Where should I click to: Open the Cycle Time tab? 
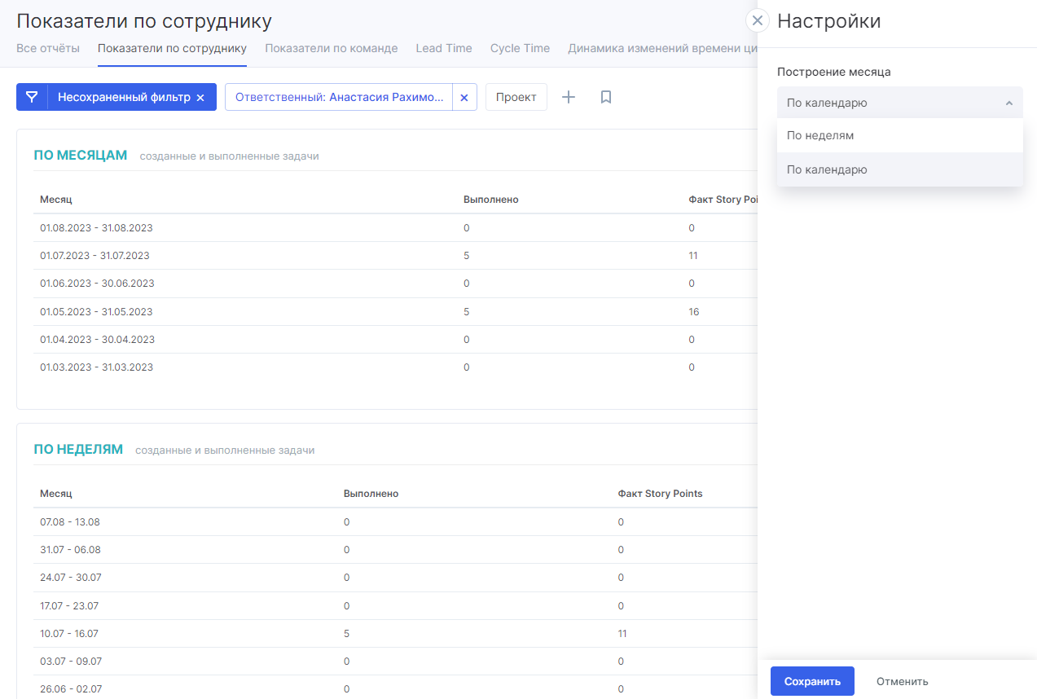click(520, 48)
